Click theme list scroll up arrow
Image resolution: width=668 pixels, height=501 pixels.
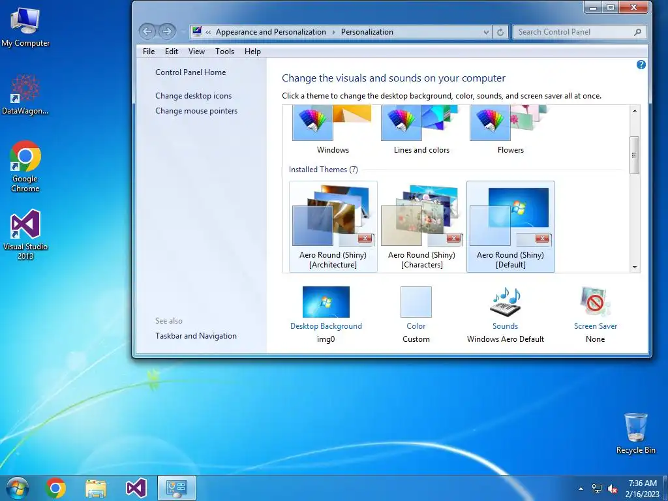click(634, 111)
